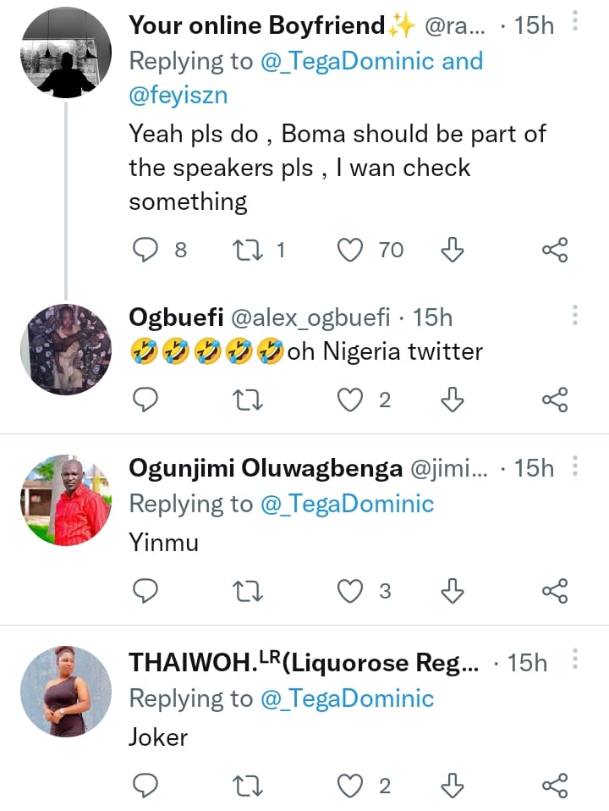Share the Joker tweet
This screenshot has width=609, height=811.
pos(554,786)
